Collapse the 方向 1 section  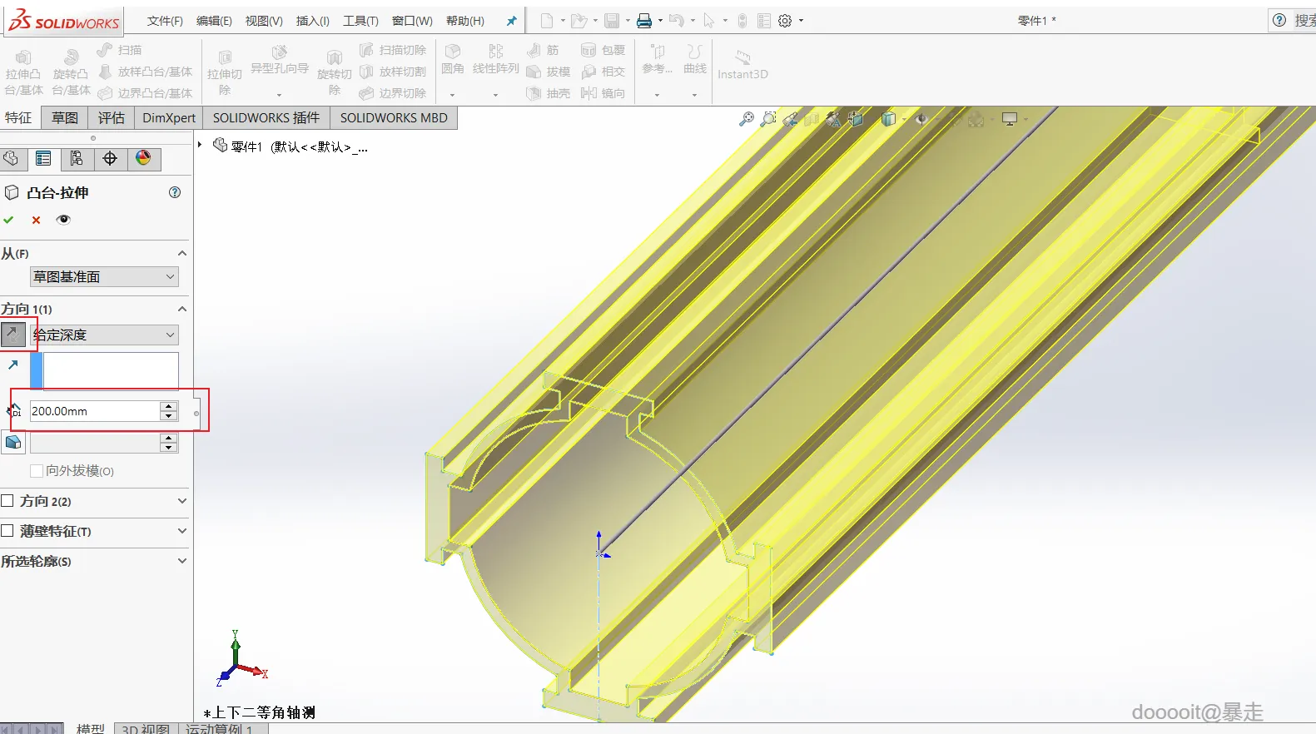point(182,309)
